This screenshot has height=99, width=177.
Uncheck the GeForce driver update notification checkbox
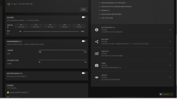[x=8, y=92]
